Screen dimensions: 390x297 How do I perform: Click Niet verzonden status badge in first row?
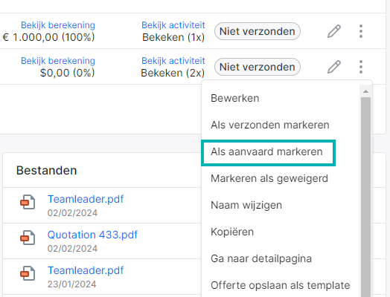258,31
